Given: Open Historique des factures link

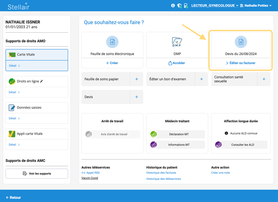Looking at the screenshot, I should point(161,173).
